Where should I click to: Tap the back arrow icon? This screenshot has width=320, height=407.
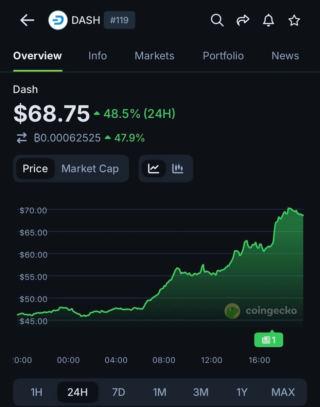tap(27, 21)
